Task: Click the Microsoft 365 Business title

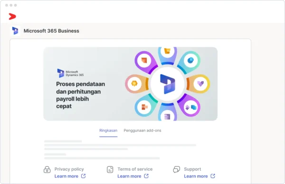Action: pos(51,31)
